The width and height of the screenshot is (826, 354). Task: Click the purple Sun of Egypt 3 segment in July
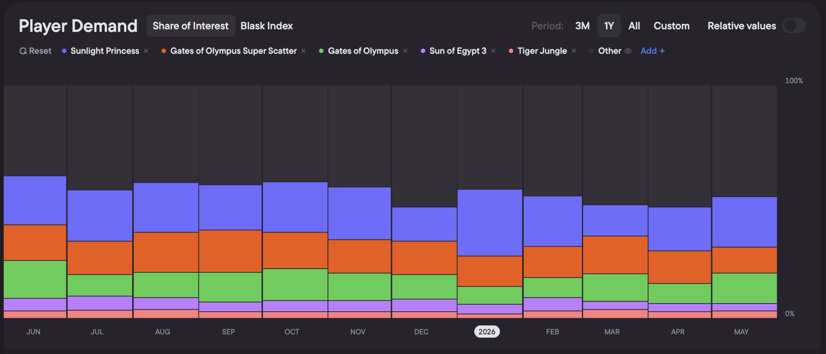[x=100, y=303]
